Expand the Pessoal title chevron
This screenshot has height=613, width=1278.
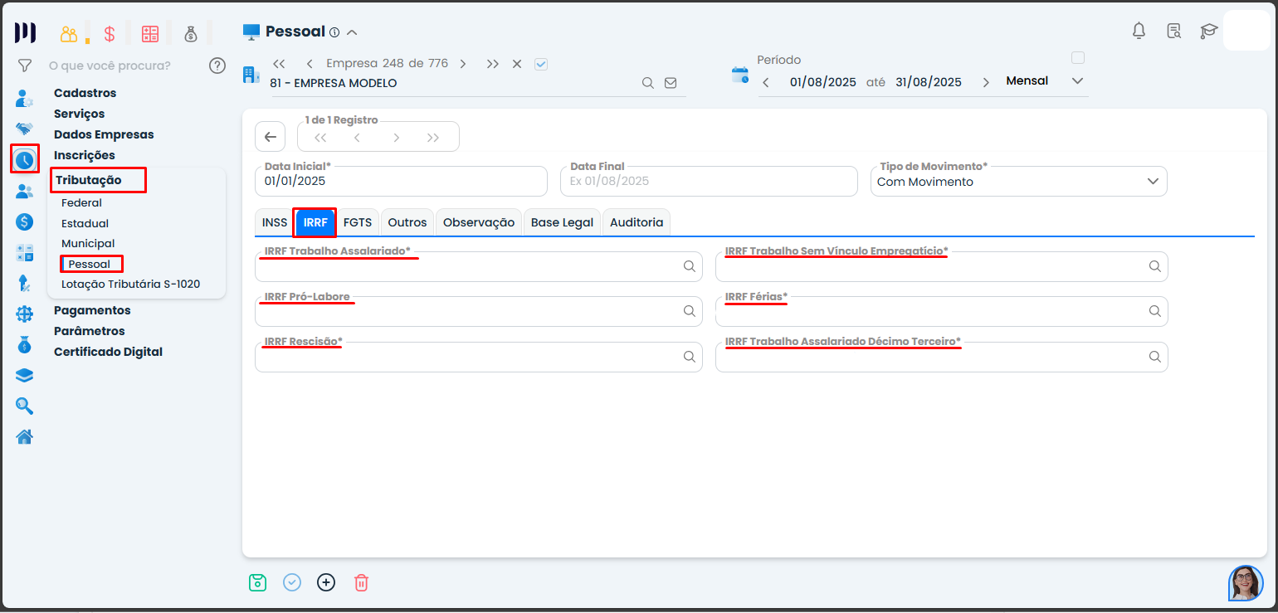[352, 32]
